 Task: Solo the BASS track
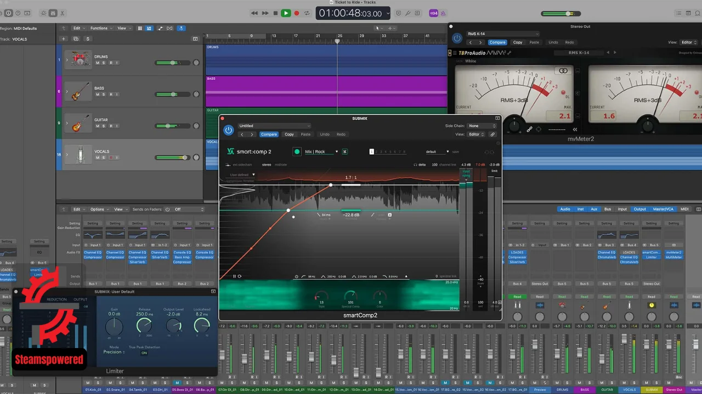(x=104, y=95)
